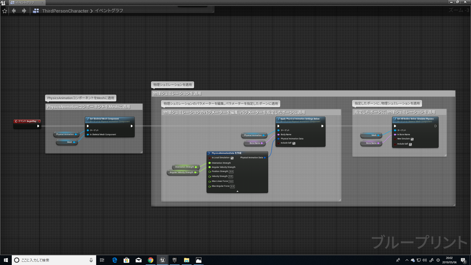Click the favorite star icon in breadcrumb bar
The width and height of the screenshot is (471, 265).
[4, 11]
